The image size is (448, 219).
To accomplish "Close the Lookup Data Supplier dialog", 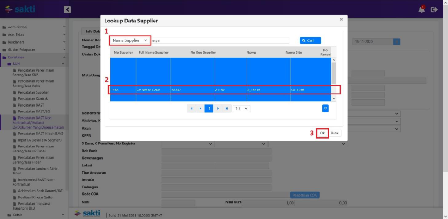I will pos(341,20).
